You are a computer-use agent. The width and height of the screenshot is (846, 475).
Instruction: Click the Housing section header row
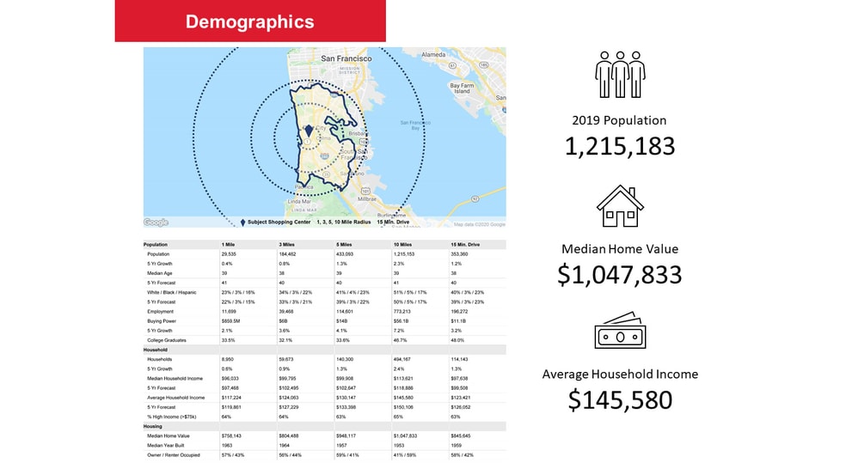(x=153, y=426)
